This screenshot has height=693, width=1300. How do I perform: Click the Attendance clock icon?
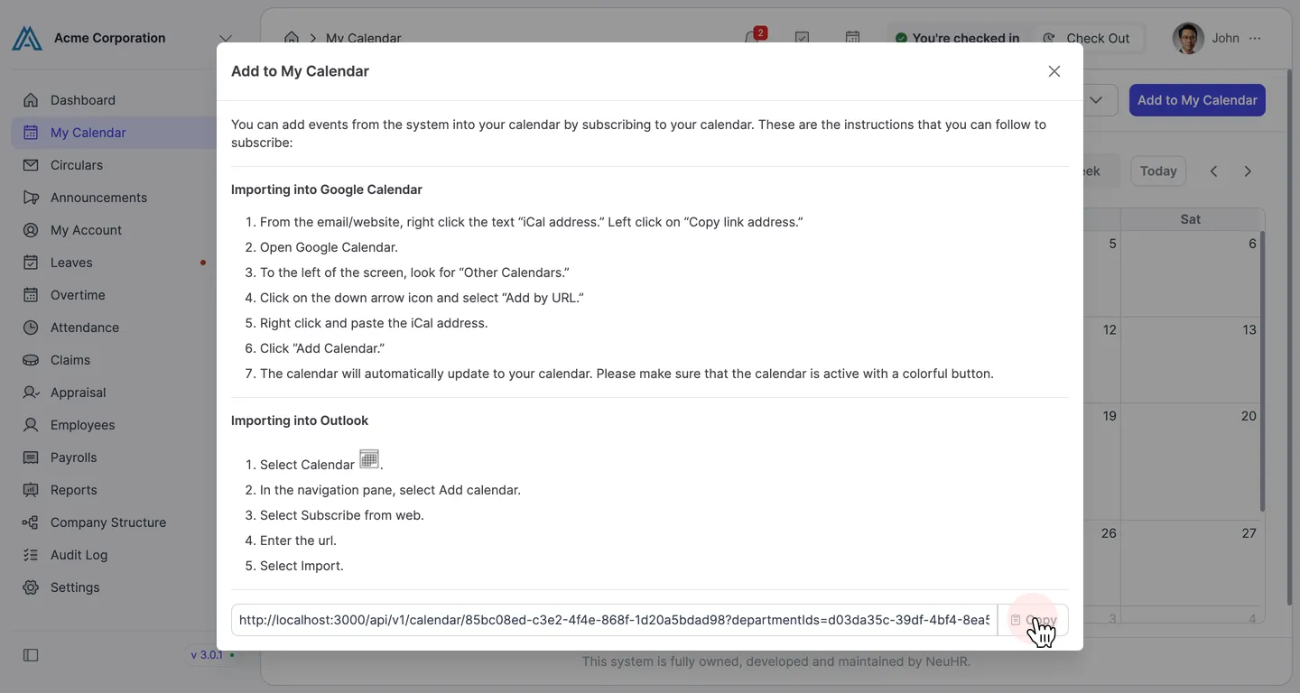tap(31, 328)
